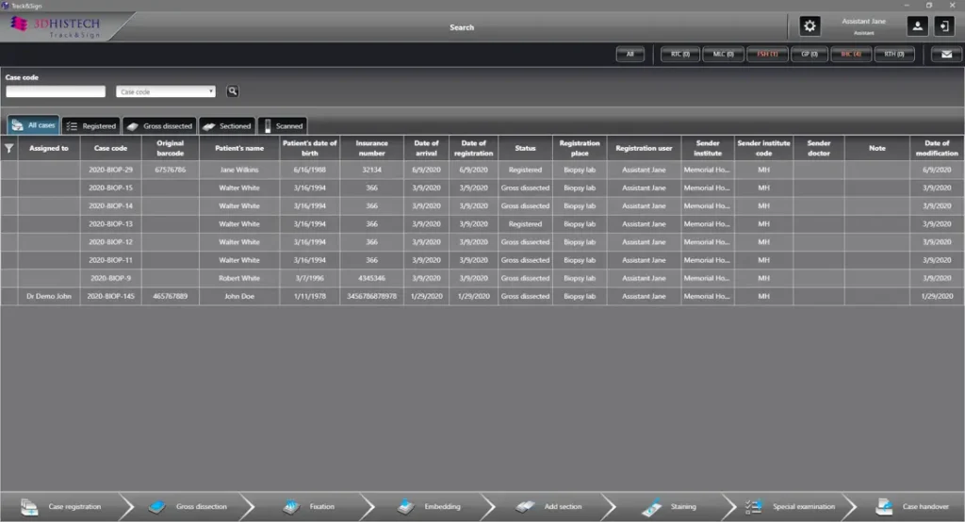Click the magnifier search icon
Viewport: 965px width, 522px height.
pyautogui.click(x=233, y=91)
